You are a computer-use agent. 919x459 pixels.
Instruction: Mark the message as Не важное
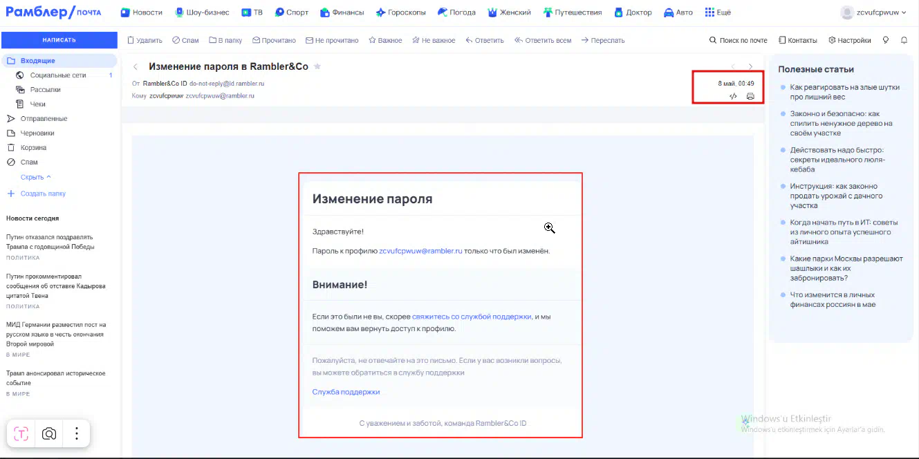click(x=434, y=40)
